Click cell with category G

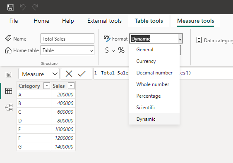coord(34,146)
